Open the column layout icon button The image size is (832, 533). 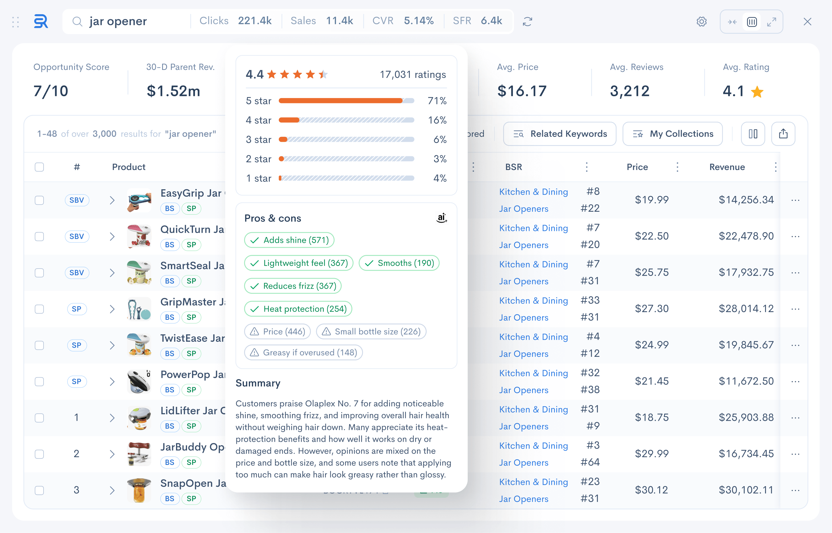[753, 134]
